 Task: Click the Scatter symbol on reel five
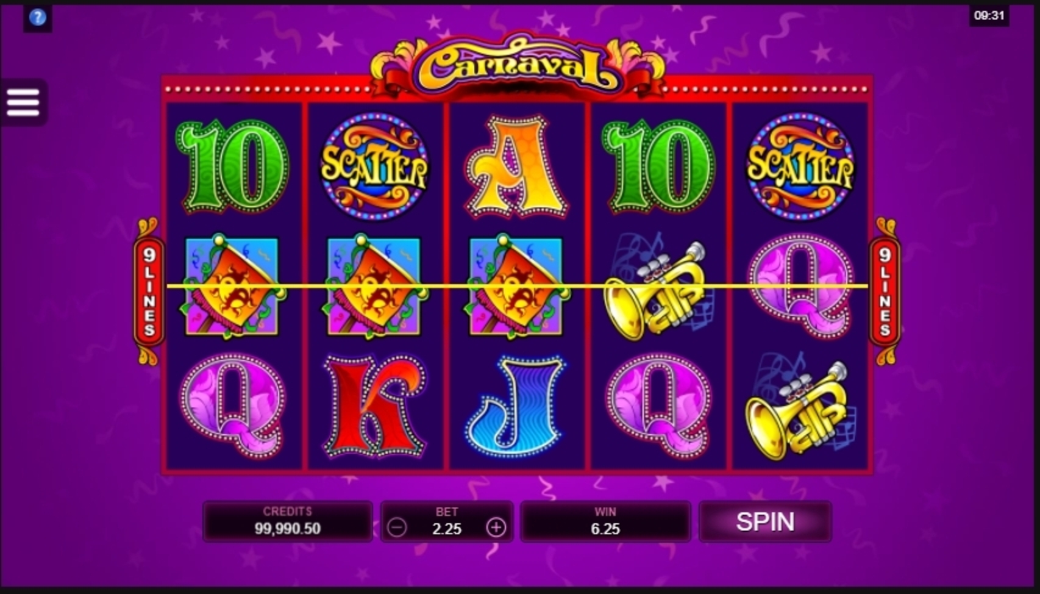click(800, 166)
